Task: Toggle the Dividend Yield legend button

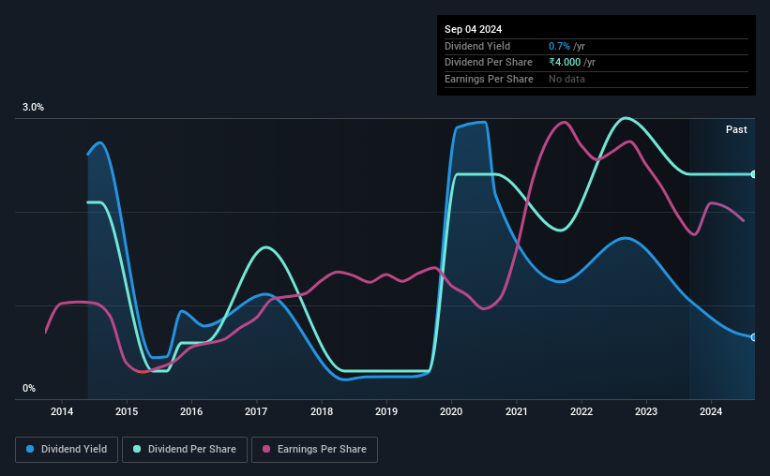Action: 67,450
